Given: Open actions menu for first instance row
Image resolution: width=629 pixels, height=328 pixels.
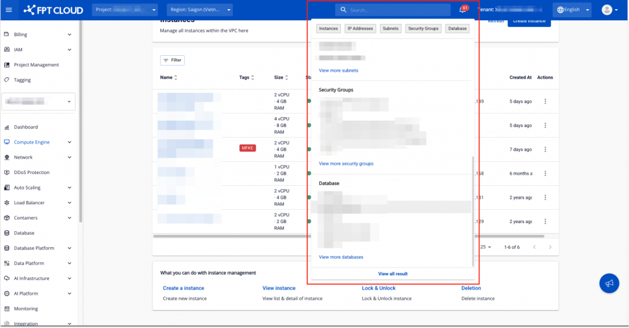Looking at the screenshot, I should (x=545, y=101).
